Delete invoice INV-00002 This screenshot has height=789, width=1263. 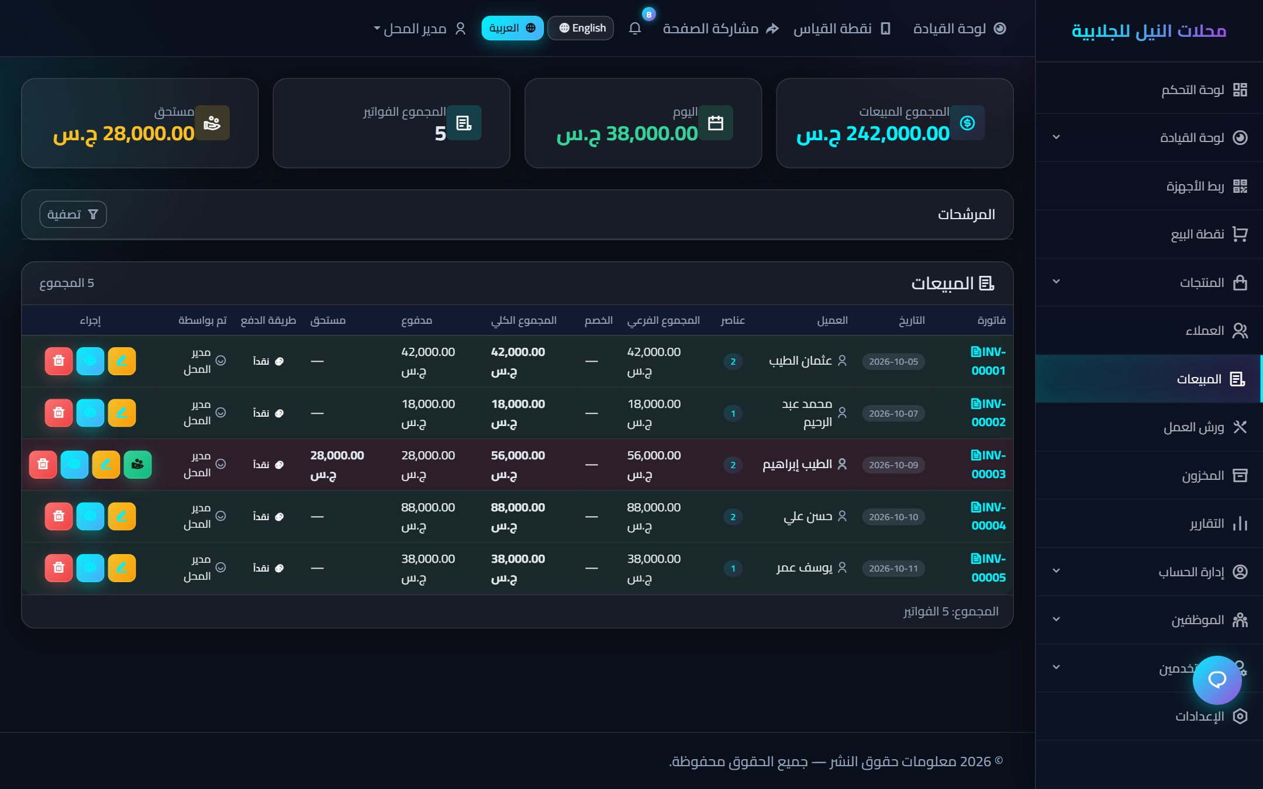58,413
